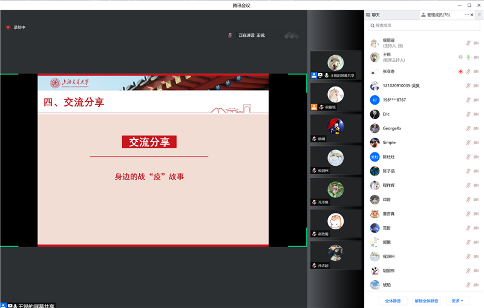The height and width of the screenshot is (308, 484).
Task: Close the member management panel
Action: point(472,15)
